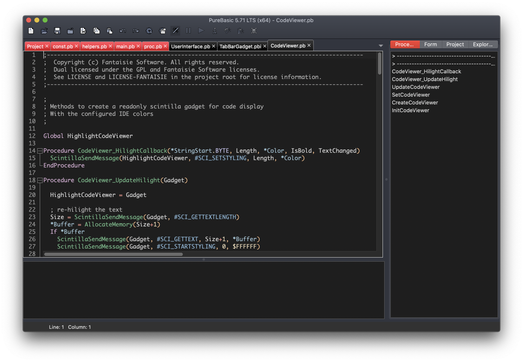Continue program execution with play icon
The image size is (523, 362).
pos(201,31)
